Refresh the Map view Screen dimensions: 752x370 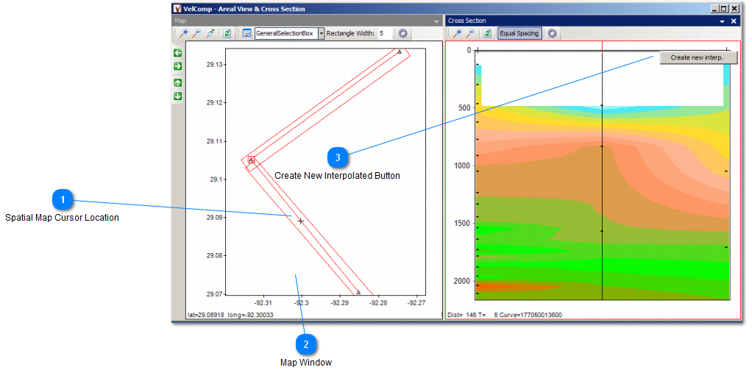pos(227,34)
